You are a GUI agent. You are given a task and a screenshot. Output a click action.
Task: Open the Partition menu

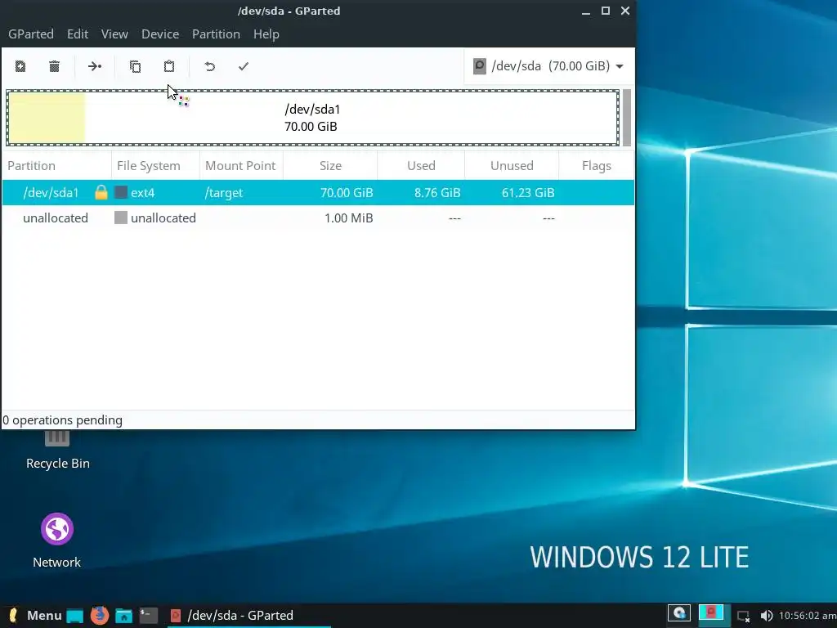pos(216,34)
